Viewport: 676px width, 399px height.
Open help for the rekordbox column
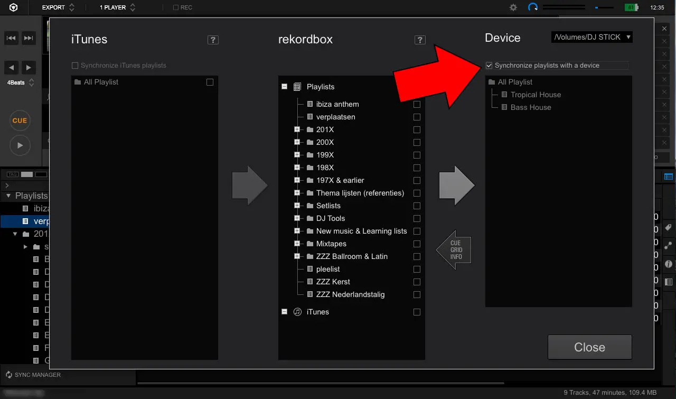click(420, 40)
